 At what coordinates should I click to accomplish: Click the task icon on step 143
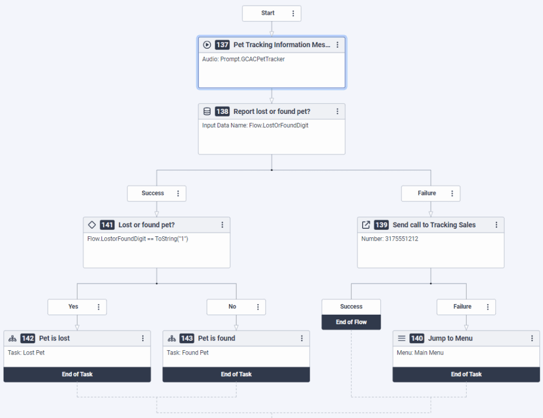[172, 338]
